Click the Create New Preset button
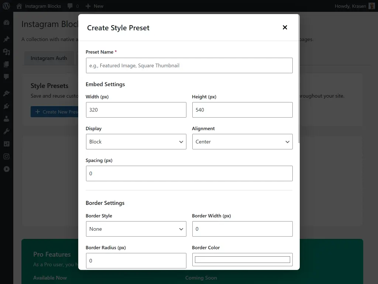Viewport: 378px width, 284px height. point(55,112)
